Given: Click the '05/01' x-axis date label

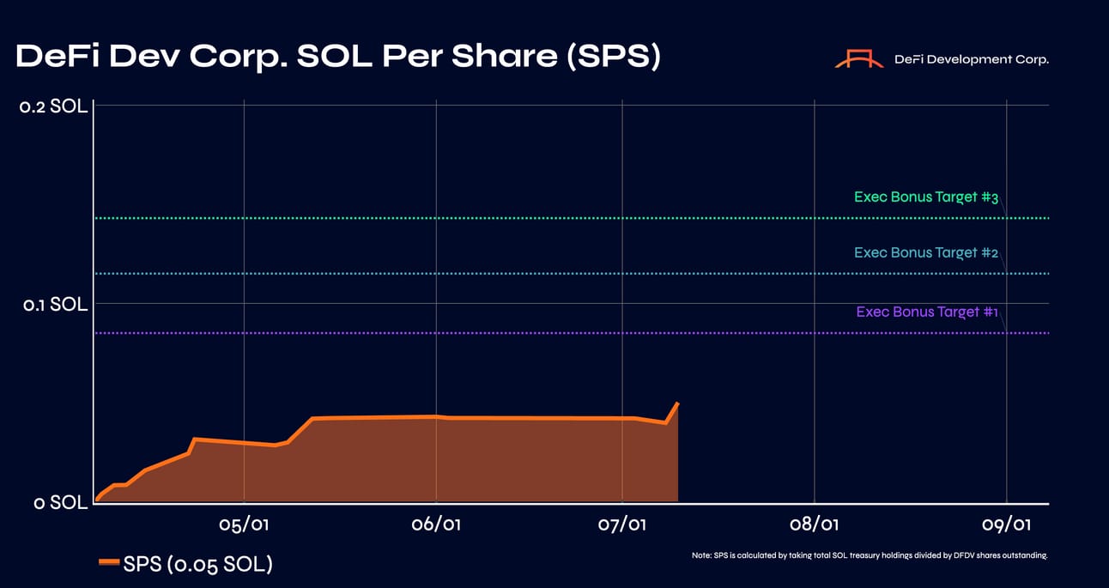Looking at the screenshot, I should [245, 524].
